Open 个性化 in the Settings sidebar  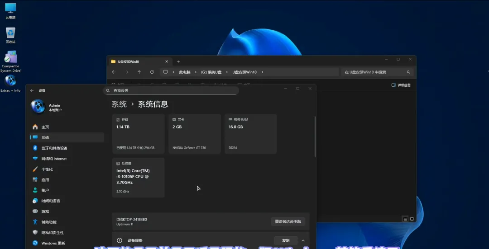67,169
